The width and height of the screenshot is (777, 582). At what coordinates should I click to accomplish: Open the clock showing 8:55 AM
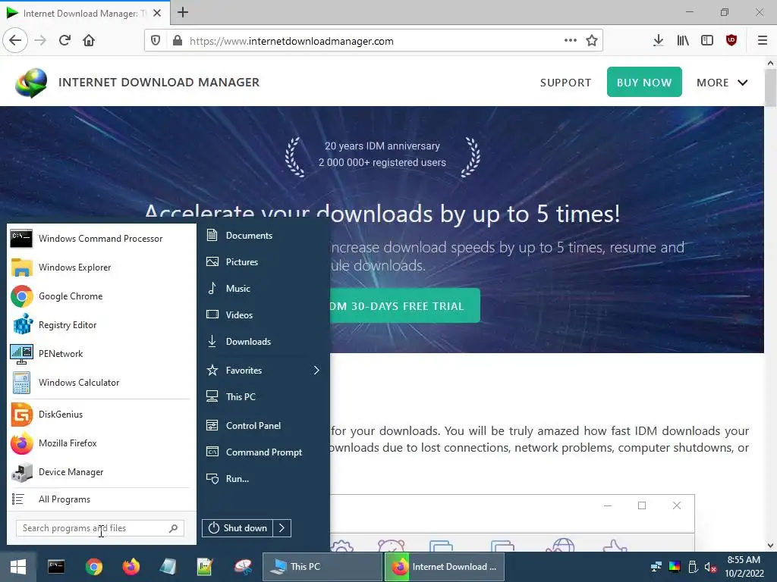tap(744, 567)
